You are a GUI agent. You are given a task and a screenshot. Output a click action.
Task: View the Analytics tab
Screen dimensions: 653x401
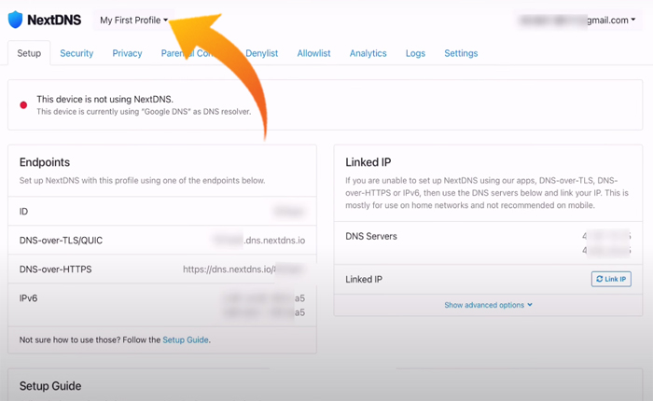click(368, 53)
